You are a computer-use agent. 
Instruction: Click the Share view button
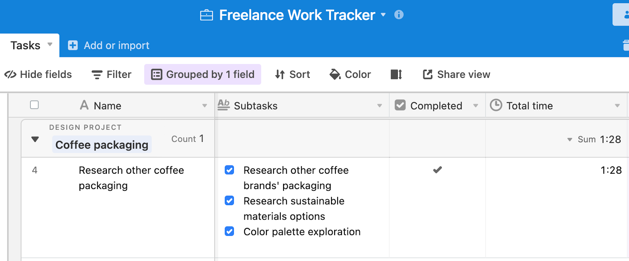[456, 74]
